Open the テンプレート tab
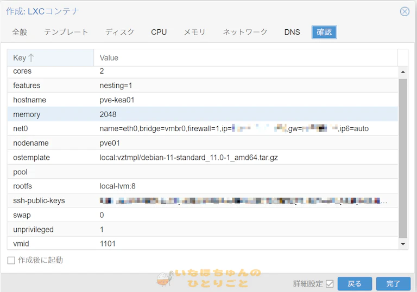The width and height of the screenshot is (417, 292). click(x=66, y=32)
